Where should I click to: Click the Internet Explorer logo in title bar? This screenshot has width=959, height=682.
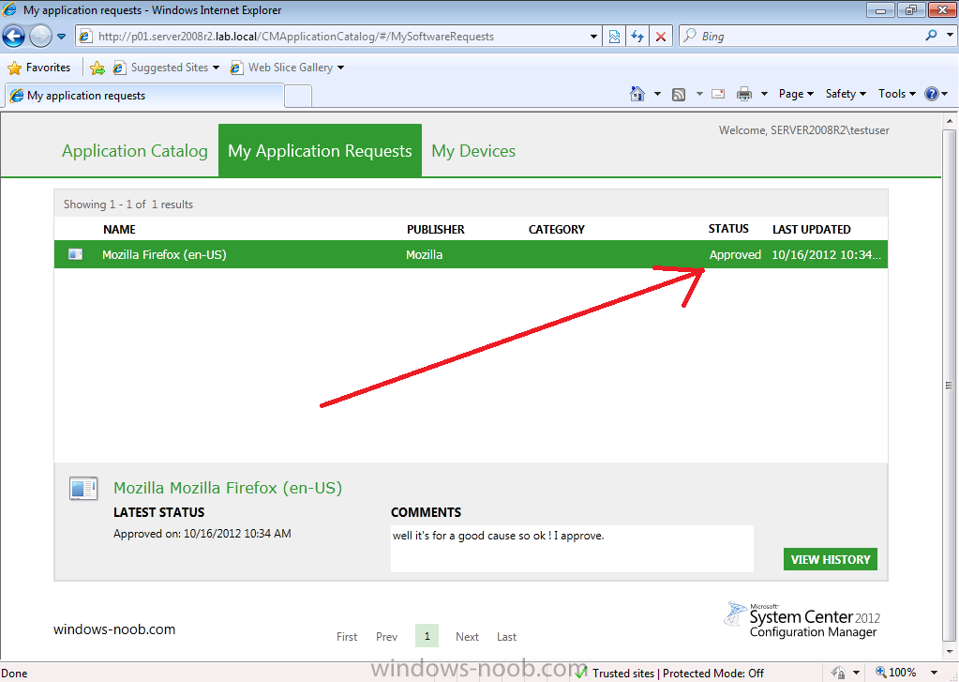pyautogui.click(x=9, y=9)
